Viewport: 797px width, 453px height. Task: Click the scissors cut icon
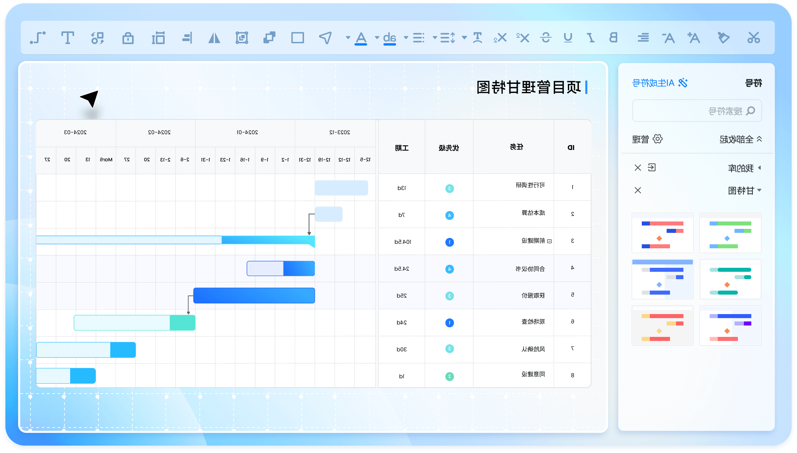click(753, 38)
